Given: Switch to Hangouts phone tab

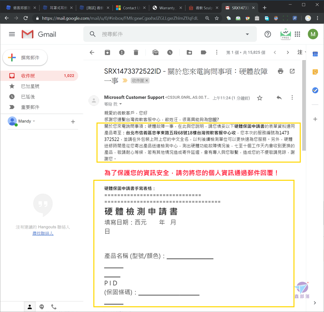Looking at the screenshot, I should 54,307.
